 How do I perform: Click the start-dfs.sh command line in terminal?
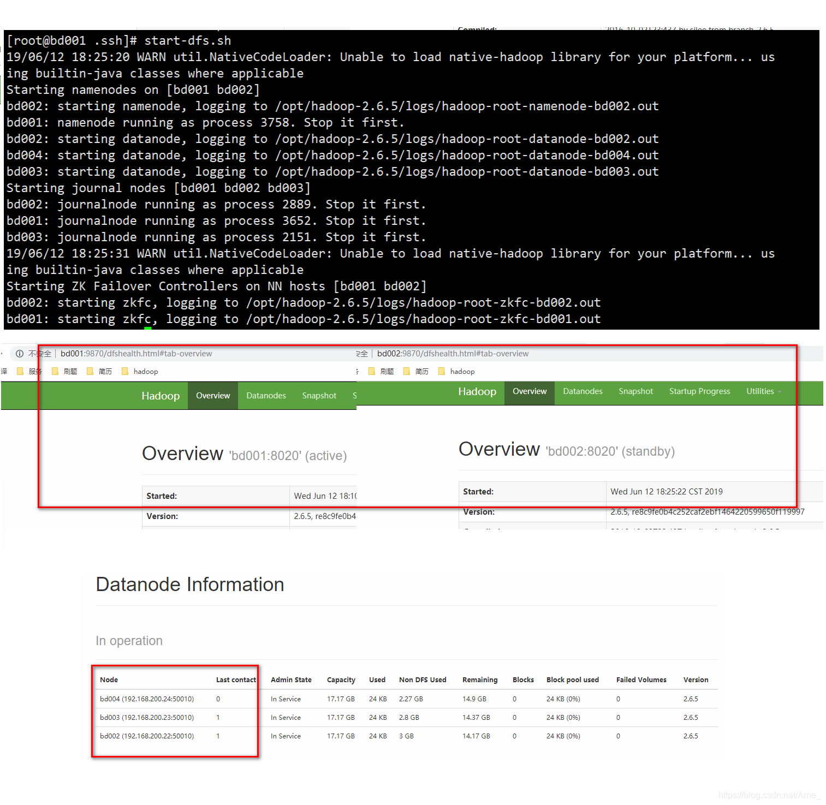[x=119, y=40]
